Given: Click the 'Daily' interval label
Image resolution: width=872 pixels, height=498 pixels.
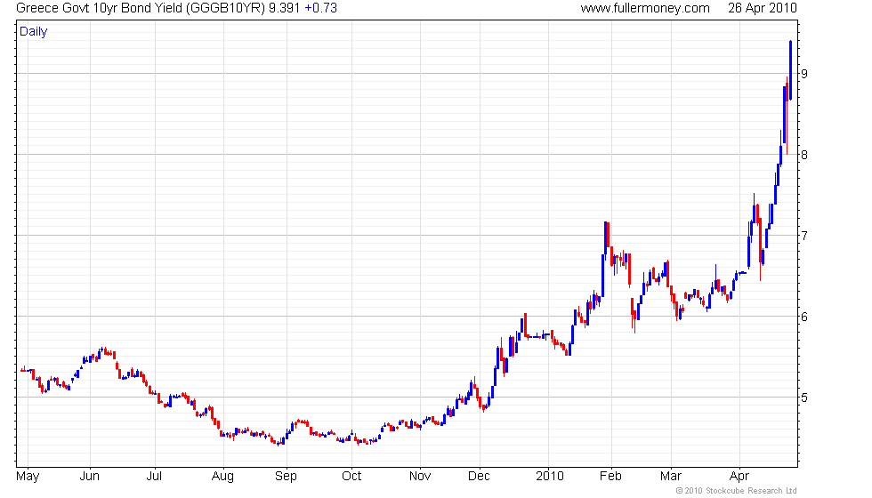Looking at the screenshot, I should (34, 32).
